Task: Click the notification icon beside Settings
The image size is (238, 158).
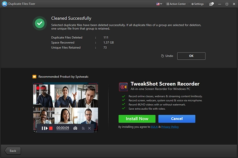Action: coord(211,4)
